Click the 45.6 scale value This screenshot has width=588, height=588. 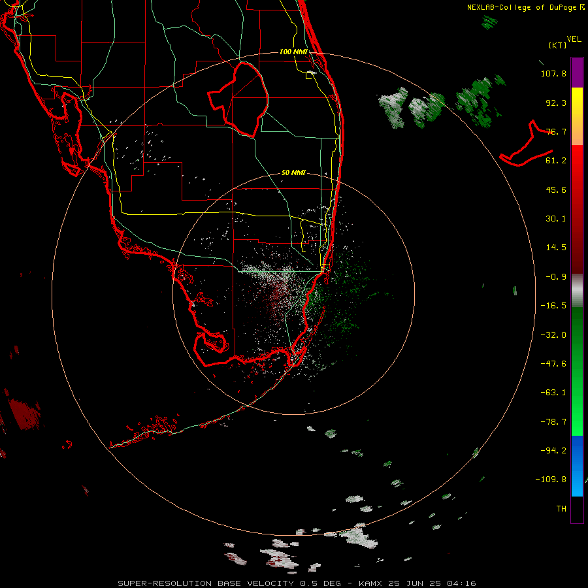tap(556, 189)
